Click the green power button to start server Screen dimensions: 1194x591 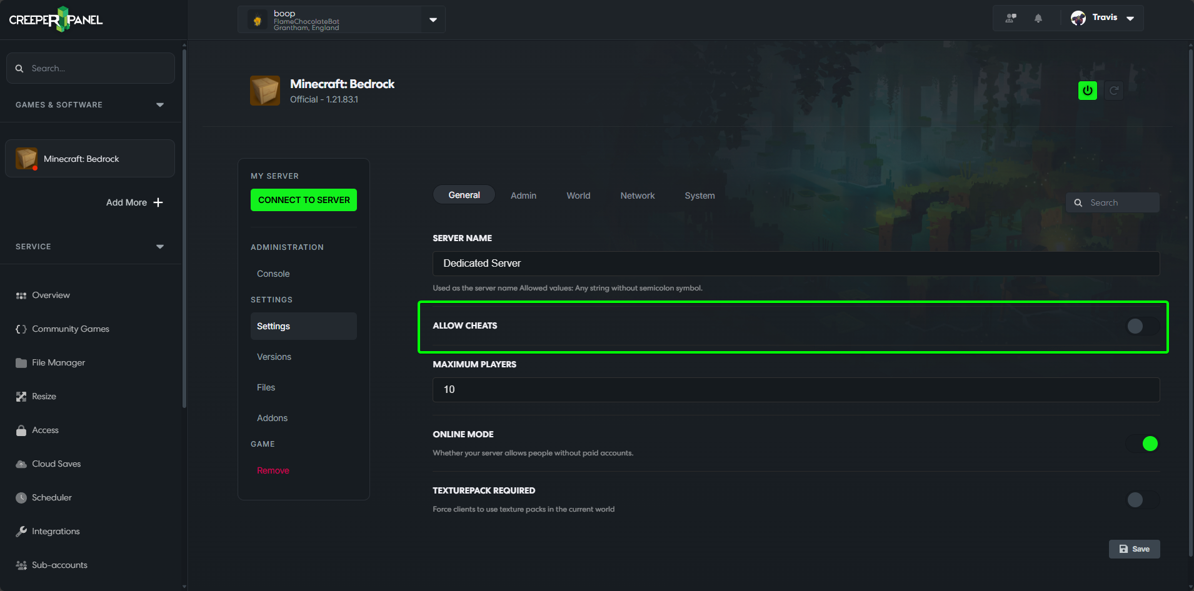(1088, 90)
